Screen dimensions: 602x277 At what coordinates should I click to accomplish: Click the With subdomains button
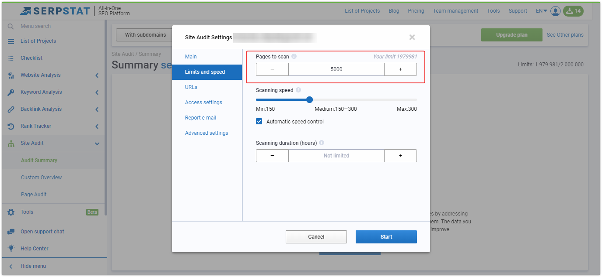click(x=145, y=35)
